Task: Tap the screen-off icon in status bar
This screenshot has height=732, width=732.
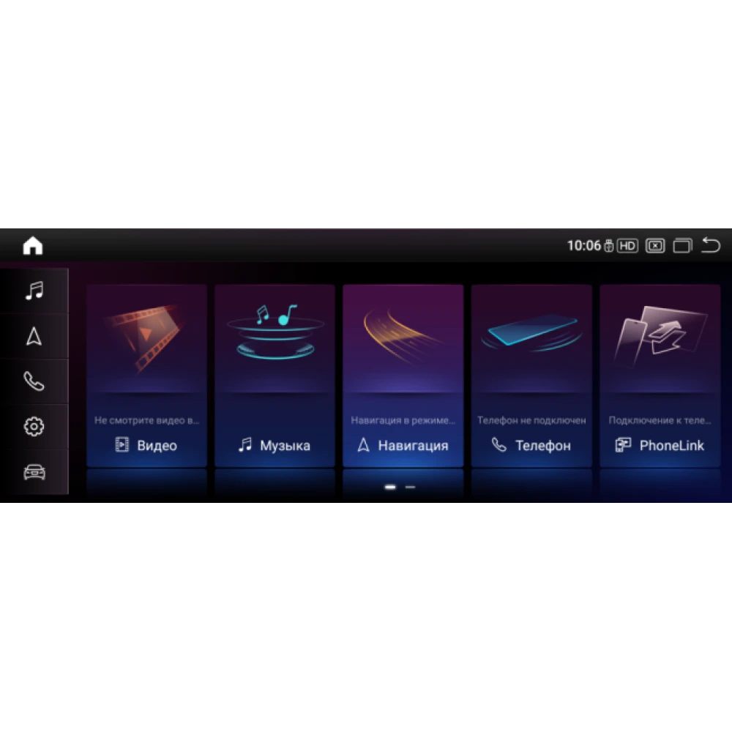Action: click(x=655, y=245)
